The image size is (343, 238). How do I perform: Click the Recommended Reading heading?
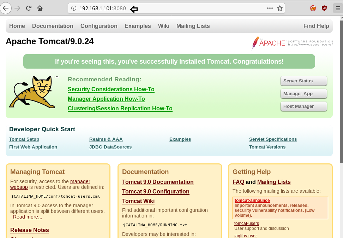104,79
